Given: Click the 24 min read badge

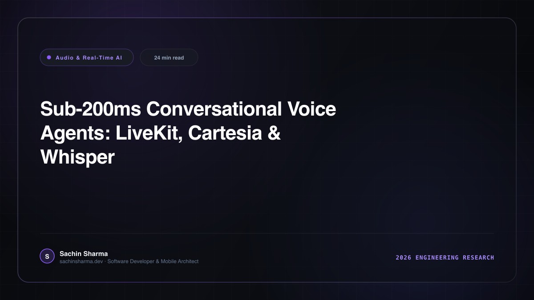Looking at the screenshot, I should click(x=169, y=57).
